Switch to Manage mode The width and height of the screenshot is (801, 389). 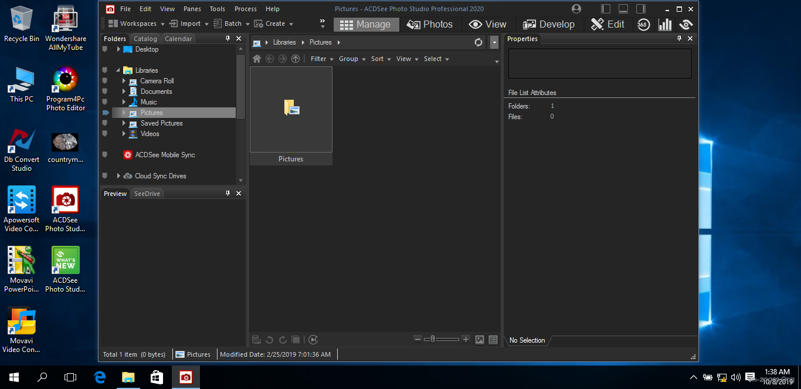point(366,24)
